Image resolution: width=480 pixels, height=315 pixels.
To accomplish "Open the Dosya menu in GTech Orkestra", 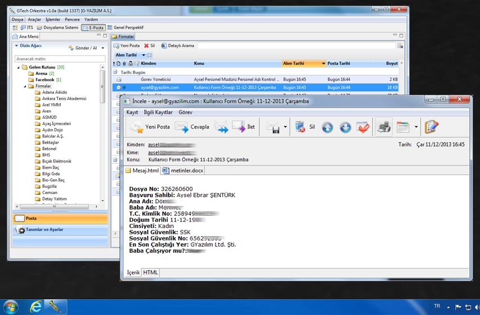I will click(17, 20).
